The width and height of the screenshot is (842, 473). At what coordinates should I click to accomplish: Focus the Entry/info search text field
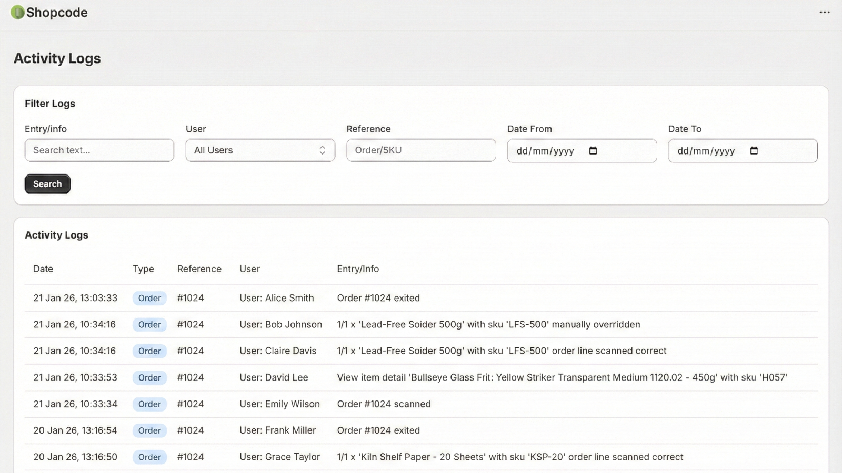click(x=99, y=150)
